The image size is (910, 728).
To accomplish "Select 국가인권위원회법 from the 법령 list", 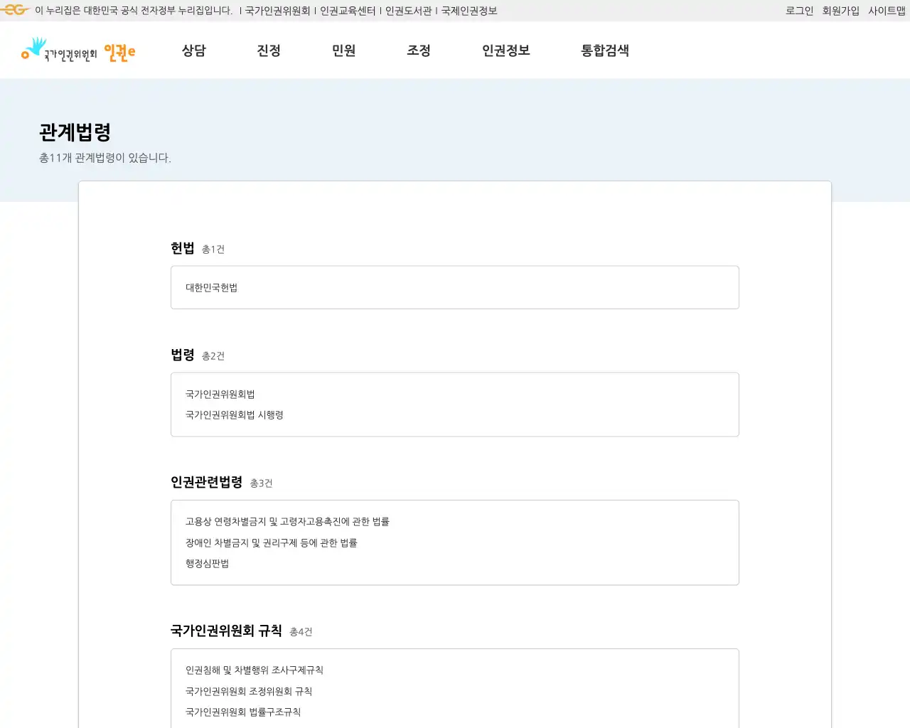I will pyautogui.click(x=221, y=394).
